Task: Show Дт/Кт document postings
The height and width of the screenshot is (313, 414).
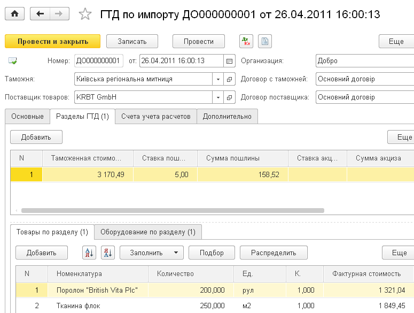Action: tap(246, 41)
